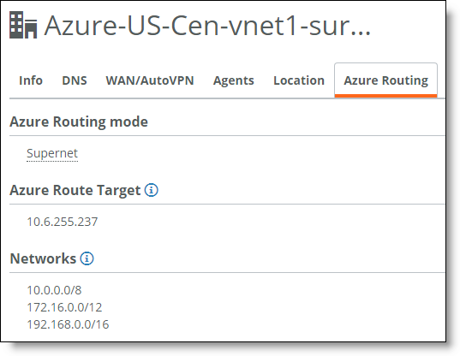Viewport: 460px width, 356px height.
Task: Click the orange underline of active tab
Action: 385,96
